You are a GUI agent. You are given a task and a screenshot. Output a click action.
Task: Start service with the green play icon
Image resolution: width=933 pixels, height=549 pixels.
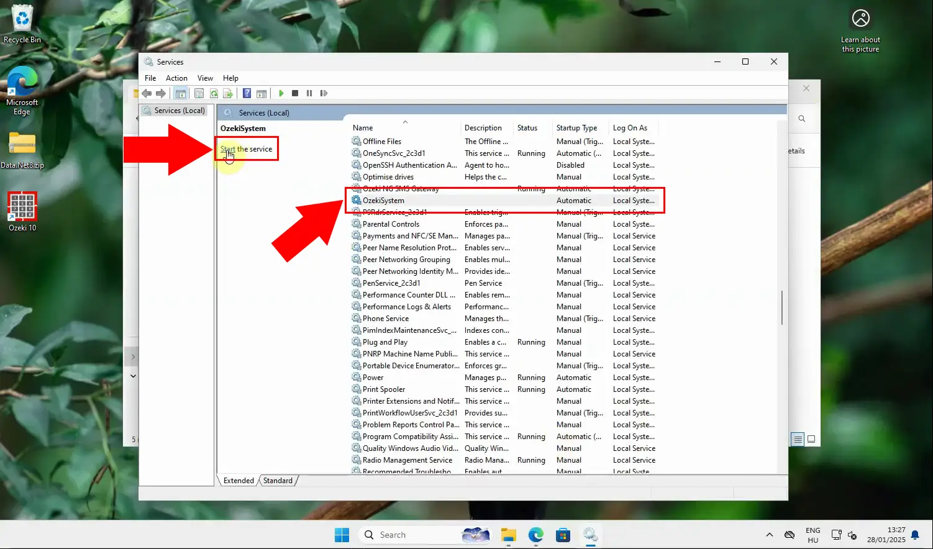281,93
